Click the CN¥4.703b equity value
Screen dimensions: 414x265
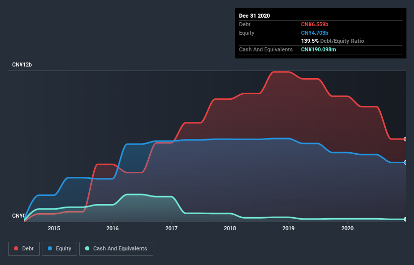coord(315,33)
